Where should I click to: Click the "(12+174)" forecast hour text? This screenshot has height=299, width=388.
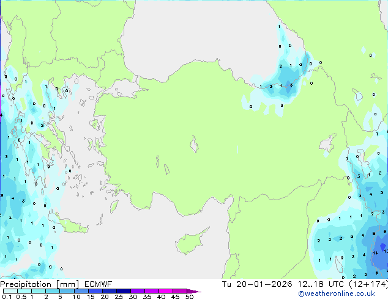(368, 284)
